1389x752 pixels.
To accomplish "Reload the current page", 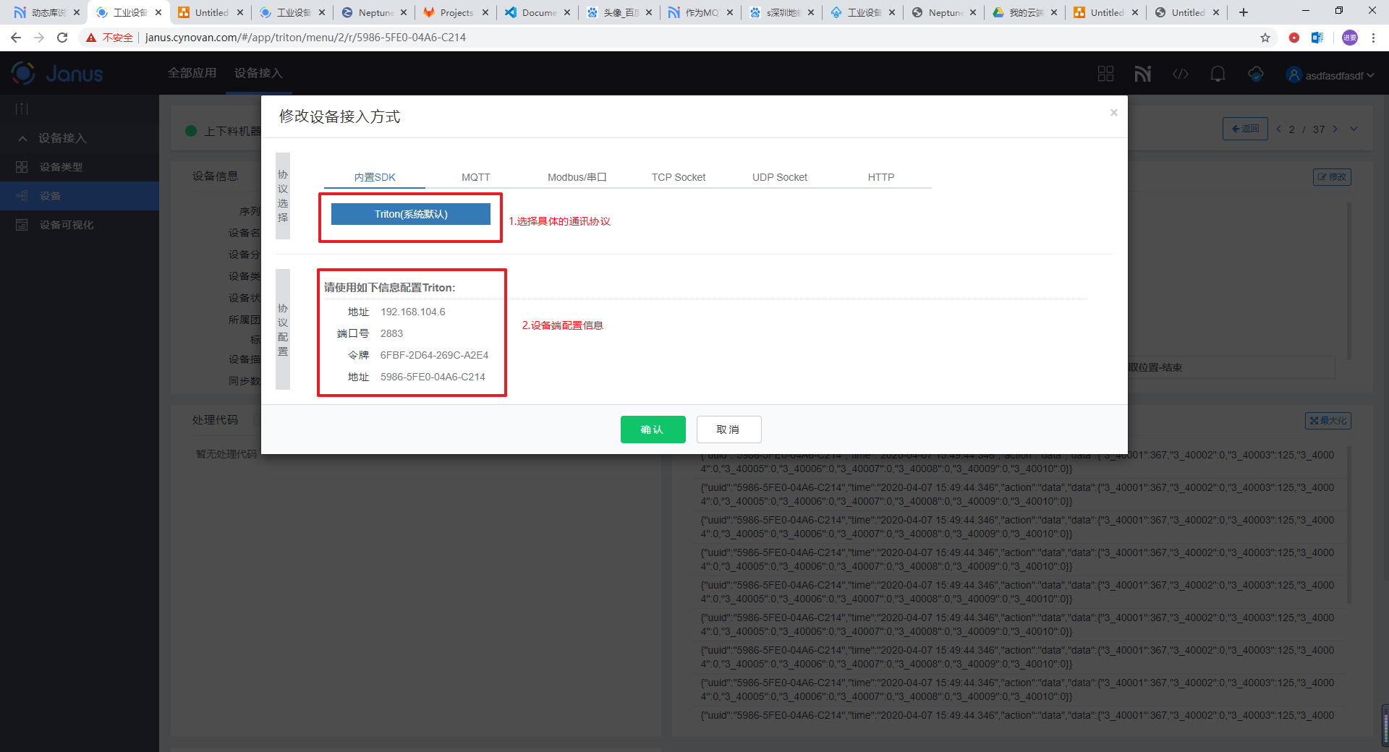I will 62,38.
